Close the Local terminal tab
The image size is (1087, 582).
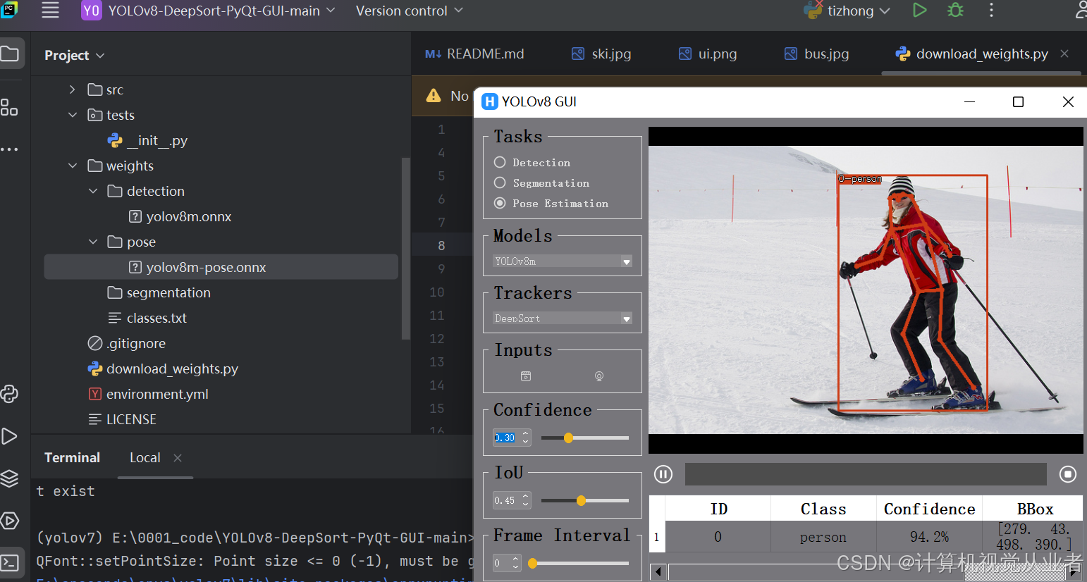click(x=178, y=458)
